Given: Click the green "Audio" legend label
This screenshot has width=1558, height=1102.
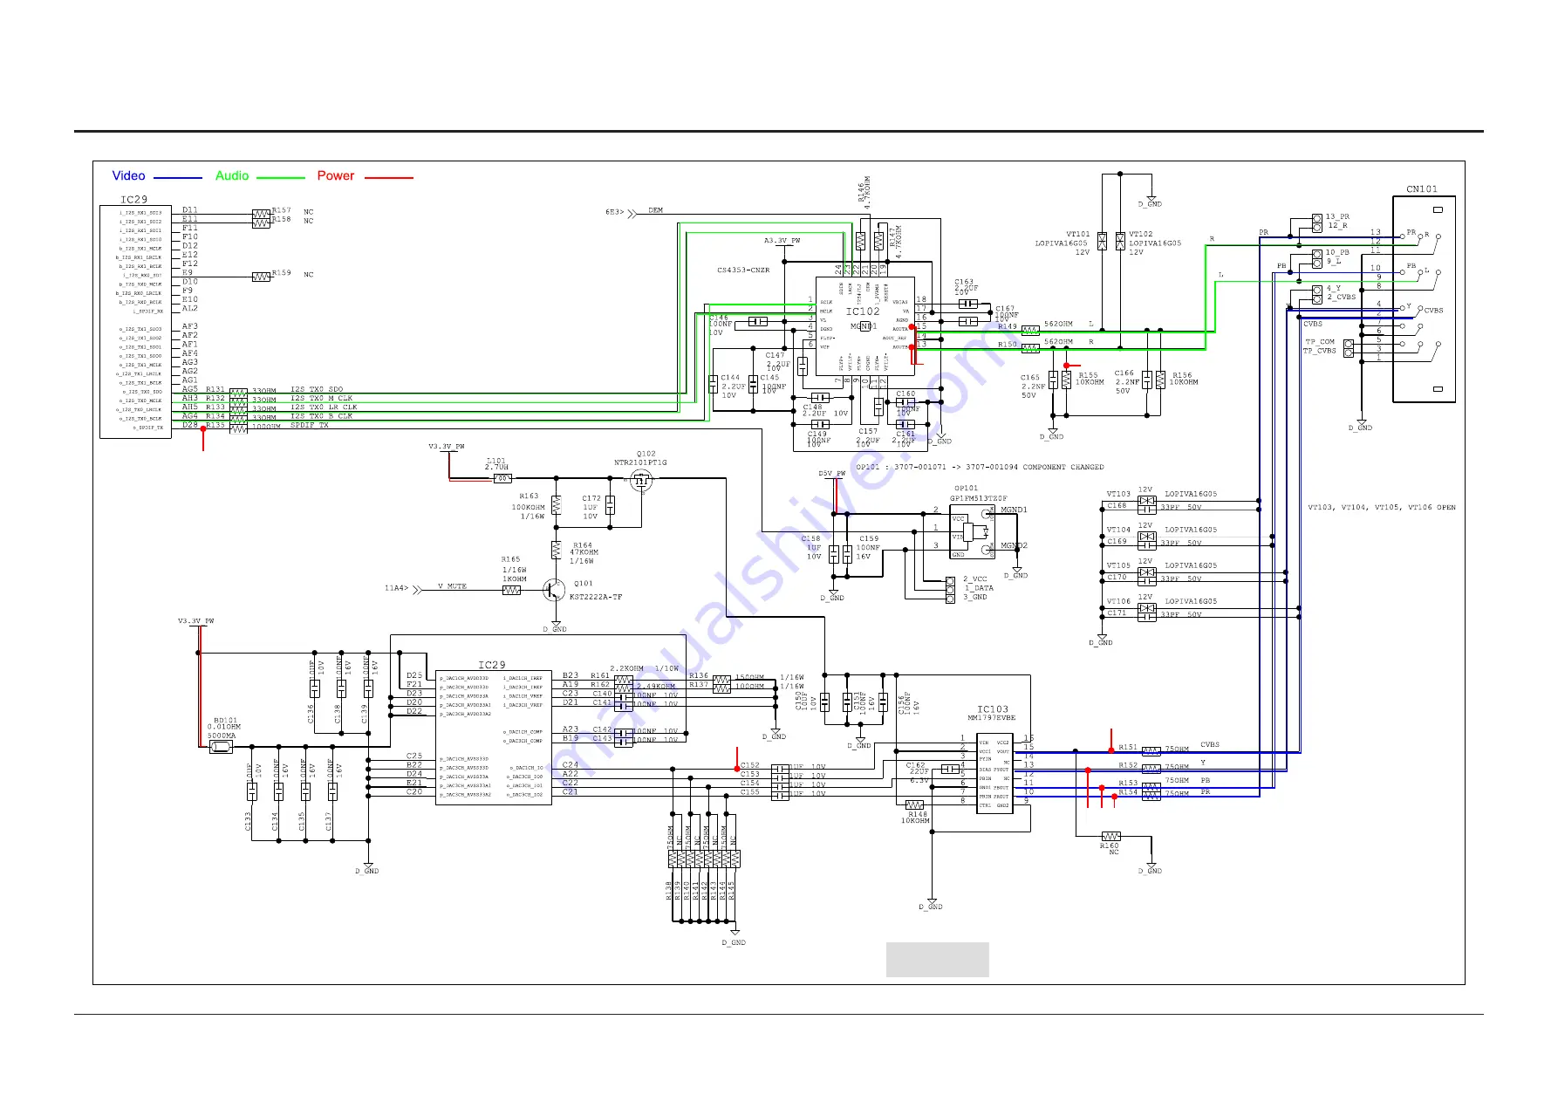Looking at the screenshot, I should click(232, 175).
